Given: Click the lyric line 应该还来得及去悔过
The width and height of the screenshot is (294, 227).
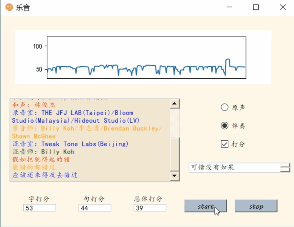Looking at the screenshot, I should tap(45, 175).
